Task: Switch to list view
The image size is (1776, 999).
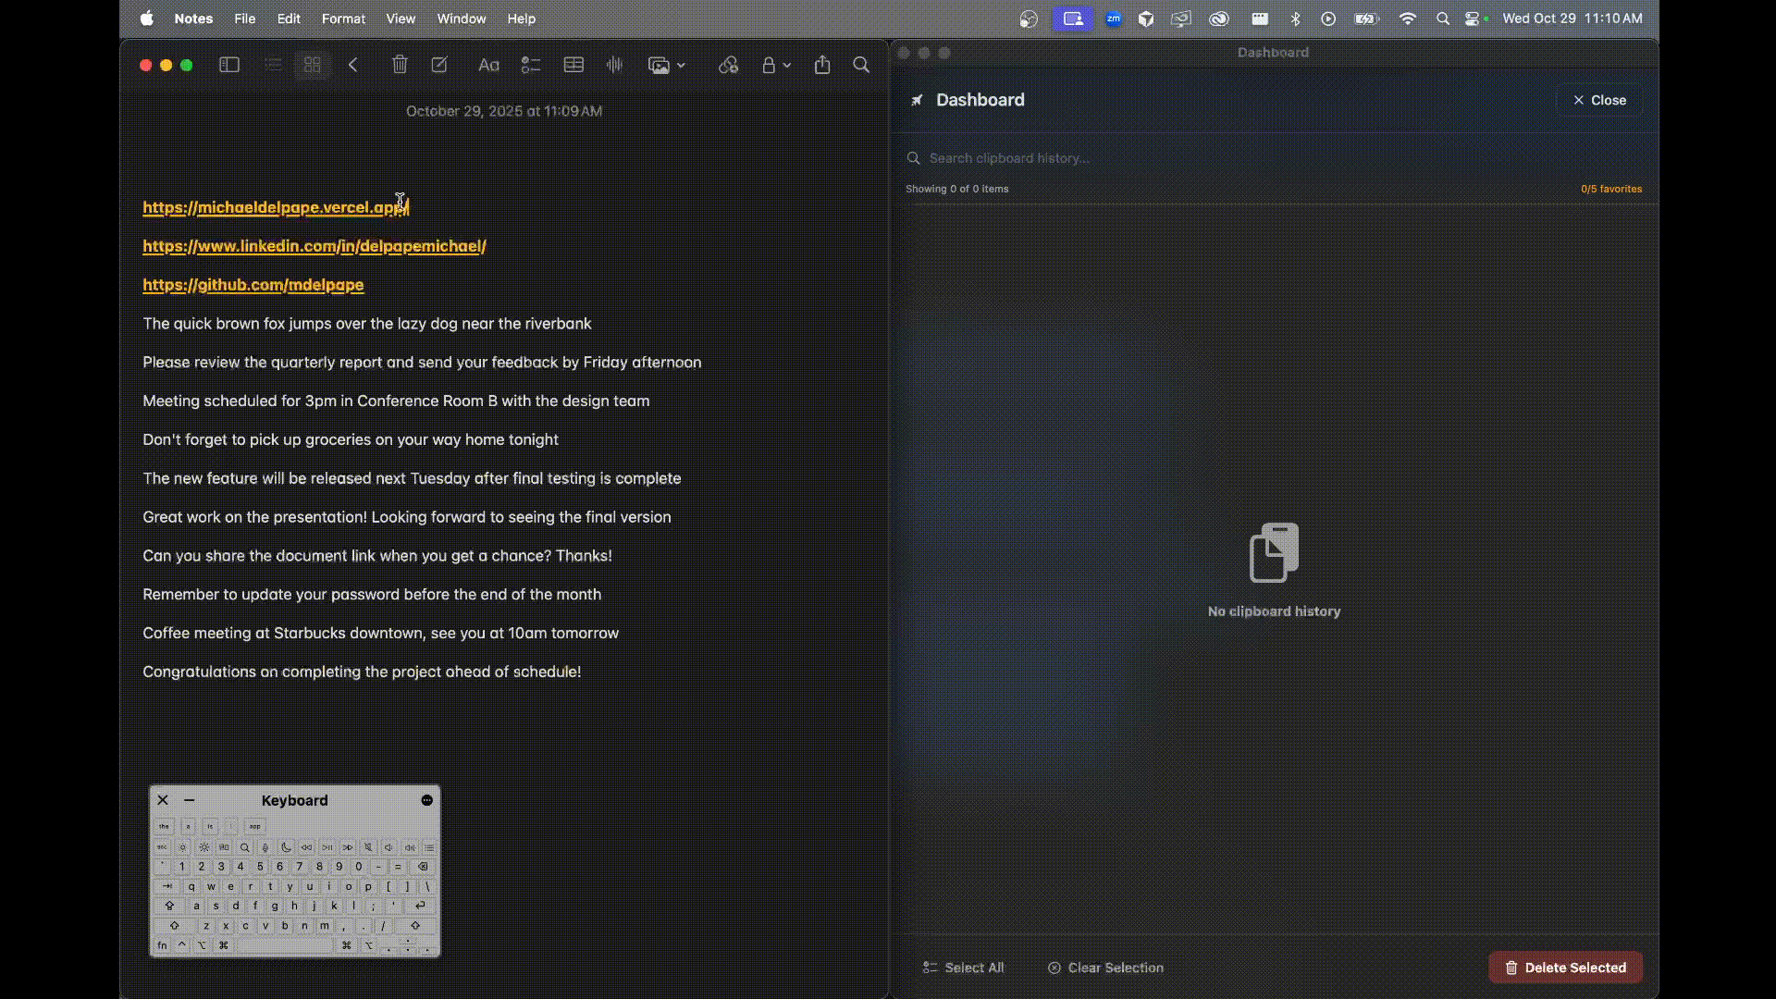Action: [x=273, y=65]
